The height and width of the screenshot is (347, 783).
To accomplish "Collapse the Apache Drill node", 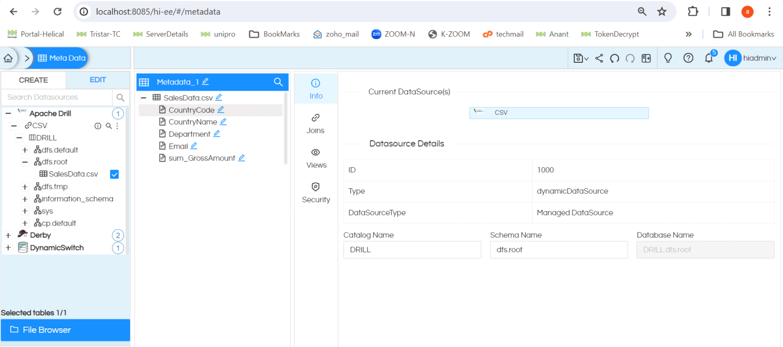I will pyautogui.click(x=8, y=113).
